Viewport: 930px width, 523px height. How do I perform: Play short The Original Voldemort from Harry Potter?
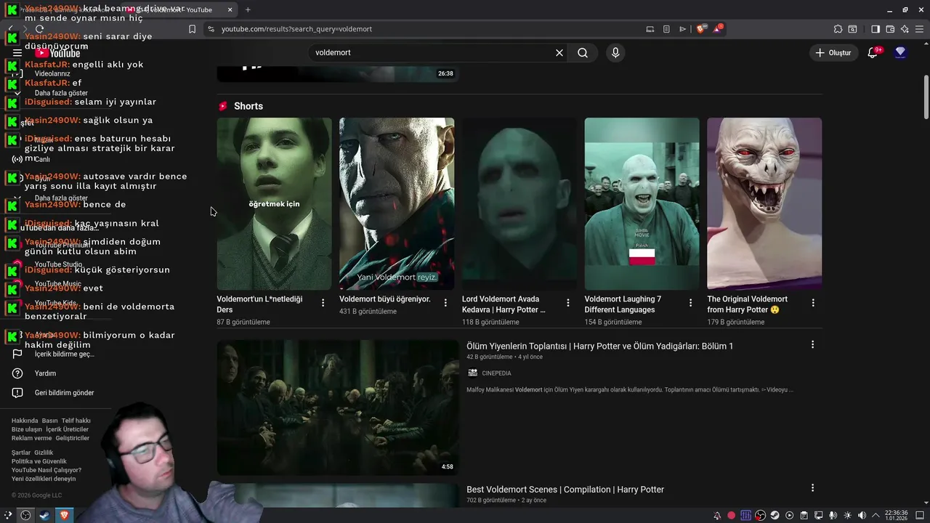pos(764,203)
